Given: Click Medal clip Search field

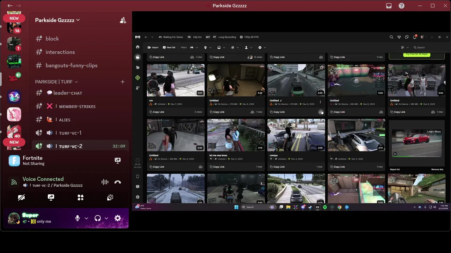Looking at the screenshot, I should [x=430, y=47].
